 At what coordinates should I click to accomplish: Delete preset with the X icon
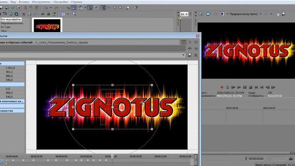pos(196,55)
